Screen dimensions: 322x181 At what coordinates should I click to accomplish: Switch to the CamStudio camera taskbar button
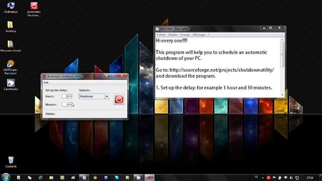tap(138, 177)
